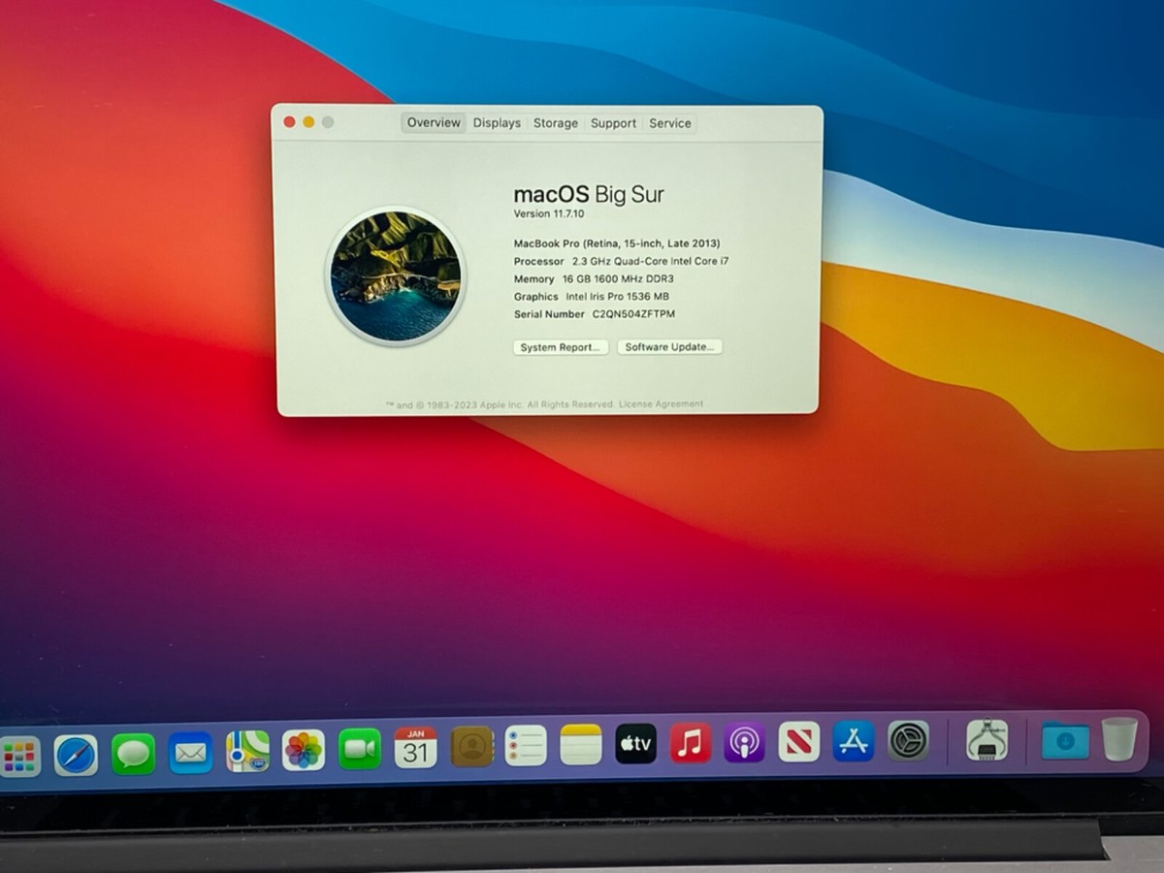Open Downloads folder in Dock
Image resolution: width=1164 pixels, height=873 pixels.
[x=1065, y=740]
